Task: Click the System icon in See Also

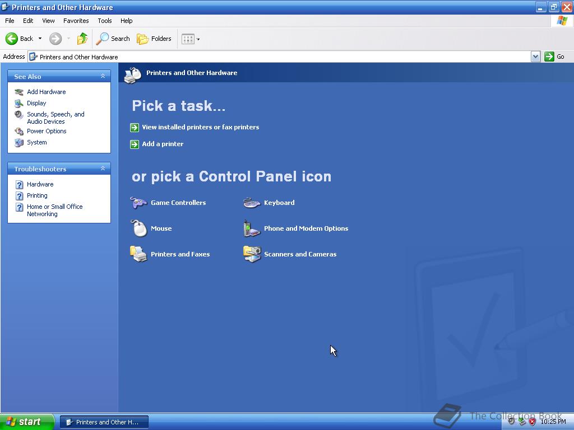Action: click(x=19, y=142)
